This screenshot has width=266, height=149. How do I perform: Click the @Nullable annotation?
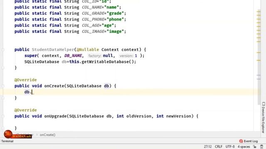[x=88, y=50]
